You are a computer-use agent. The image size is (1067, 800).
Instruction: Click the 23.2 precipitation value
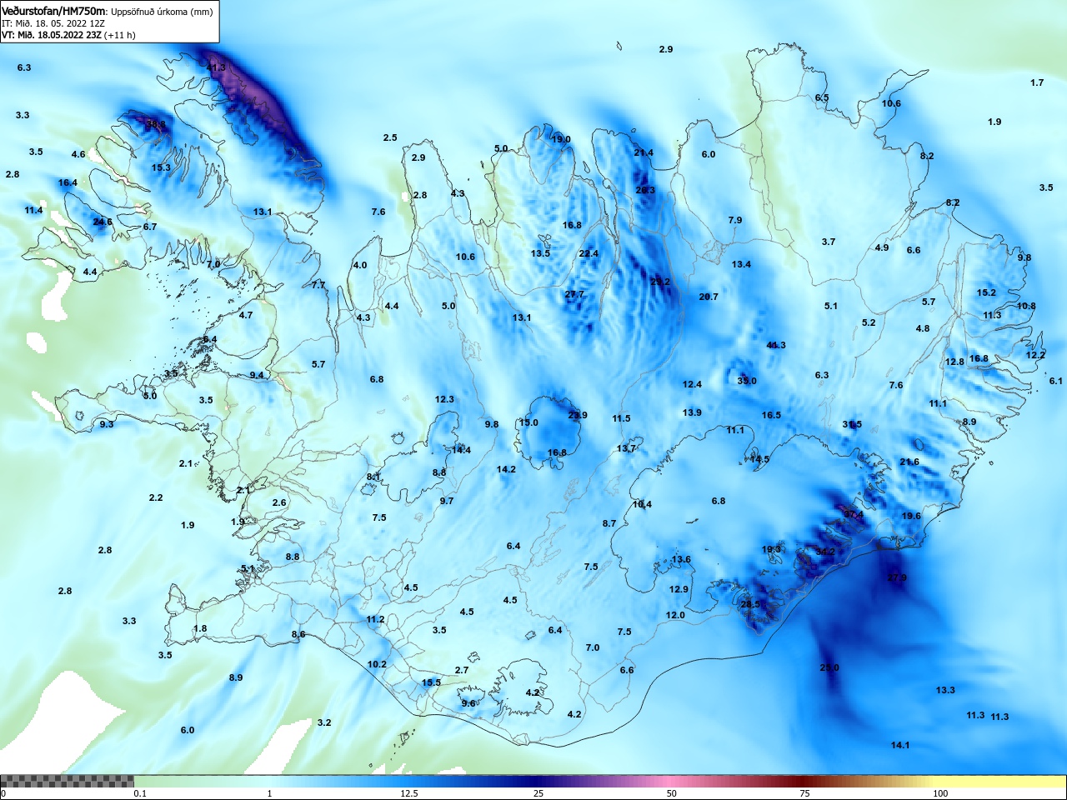point(660,282)
